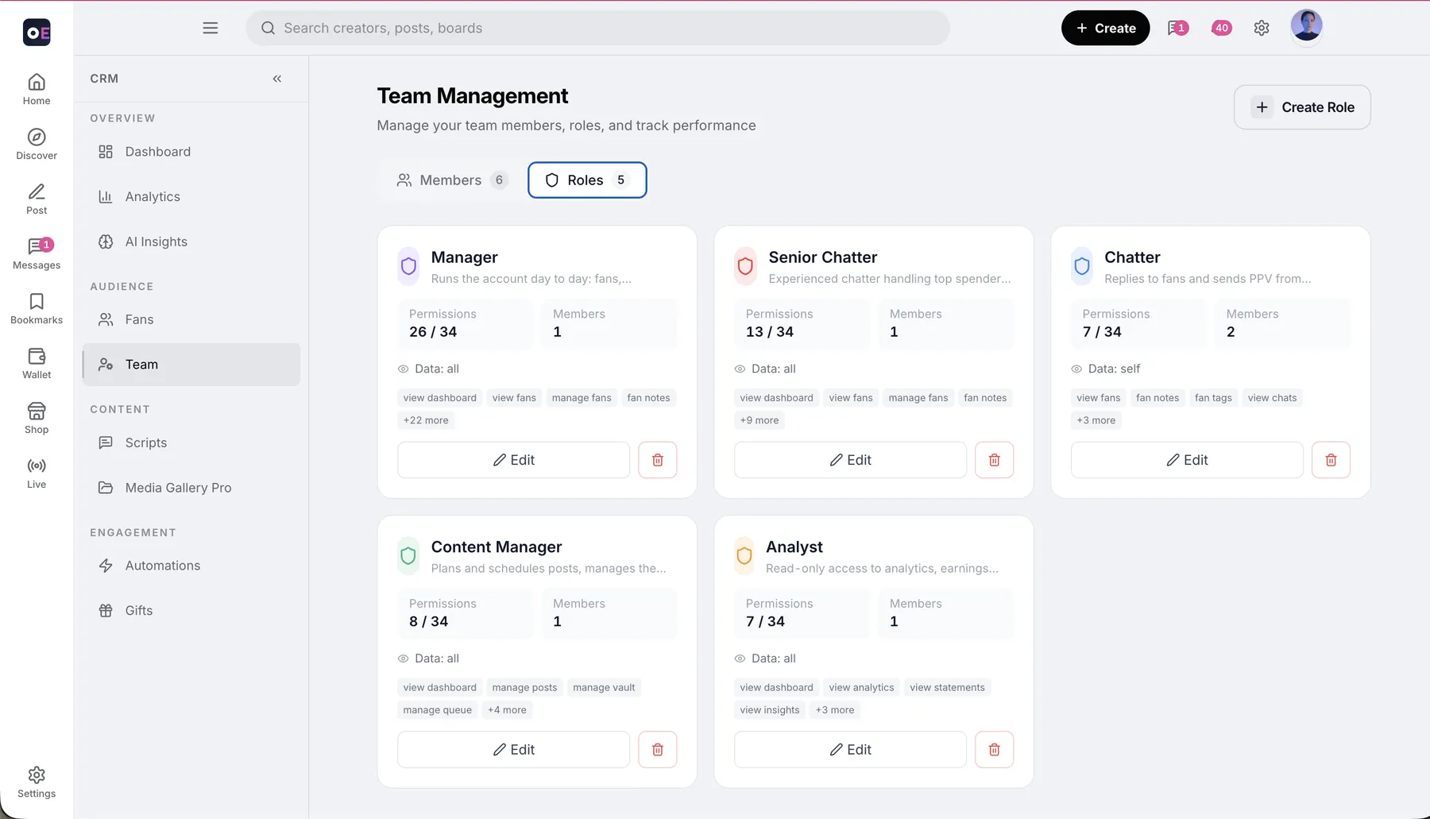Edit the Manager role
Image resolution: width=1430 pixels, height=819 pixels.
click(514, 460)
